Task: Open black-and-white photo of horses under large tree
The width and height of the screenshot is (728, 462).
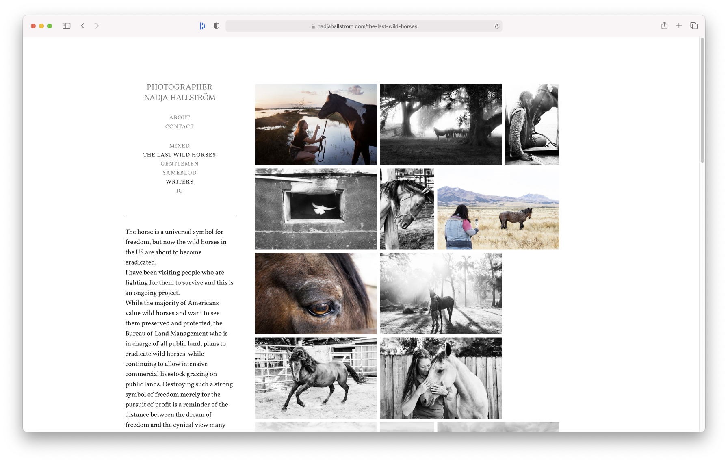Action: 441,124
